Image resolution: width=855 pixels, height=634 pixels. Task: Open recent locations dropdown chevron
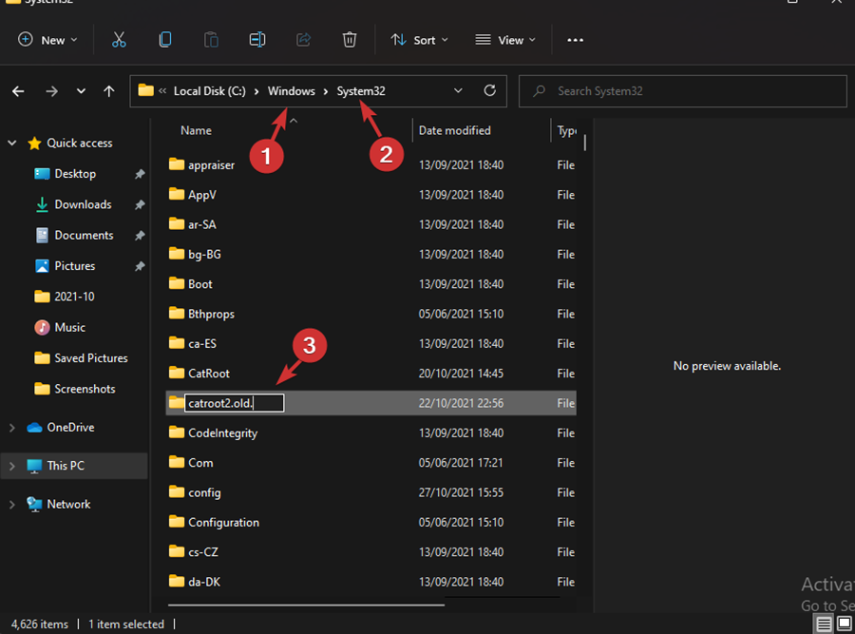click(81, 91)
